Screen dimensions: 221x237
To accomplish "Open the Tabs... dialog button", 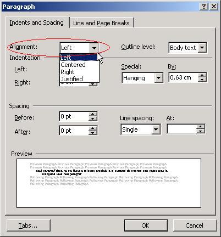I will click(29, 225).
